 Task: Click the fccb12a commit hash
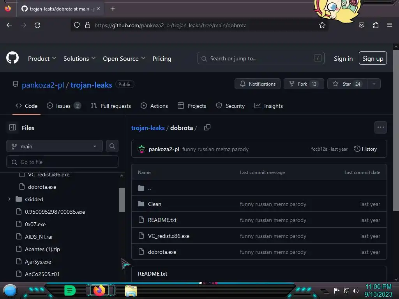(319, 149)
